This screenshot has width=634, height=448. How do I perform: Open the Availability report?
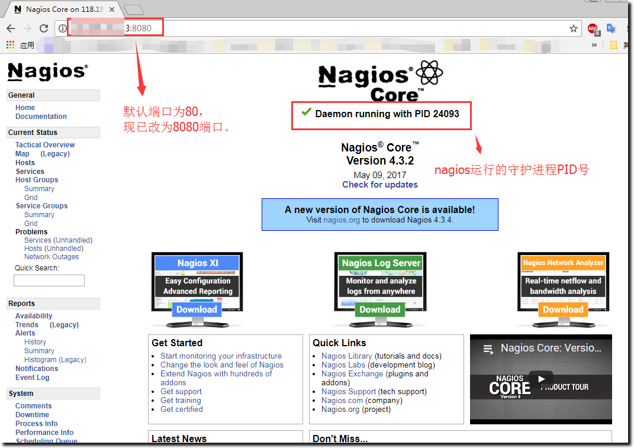(34, 316)
